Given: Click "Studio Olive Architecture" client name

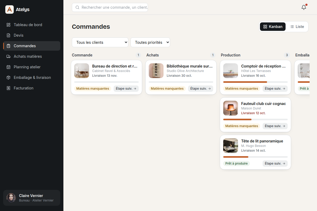Looking at the screenshot, I should tap(185, 71).
